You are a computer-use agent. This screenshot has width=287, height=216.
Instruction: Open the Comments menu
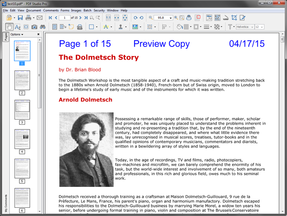pos(51,10)
